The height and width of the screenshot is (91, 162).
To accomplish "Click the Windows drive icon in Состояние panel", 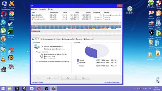I will point(37,47).
